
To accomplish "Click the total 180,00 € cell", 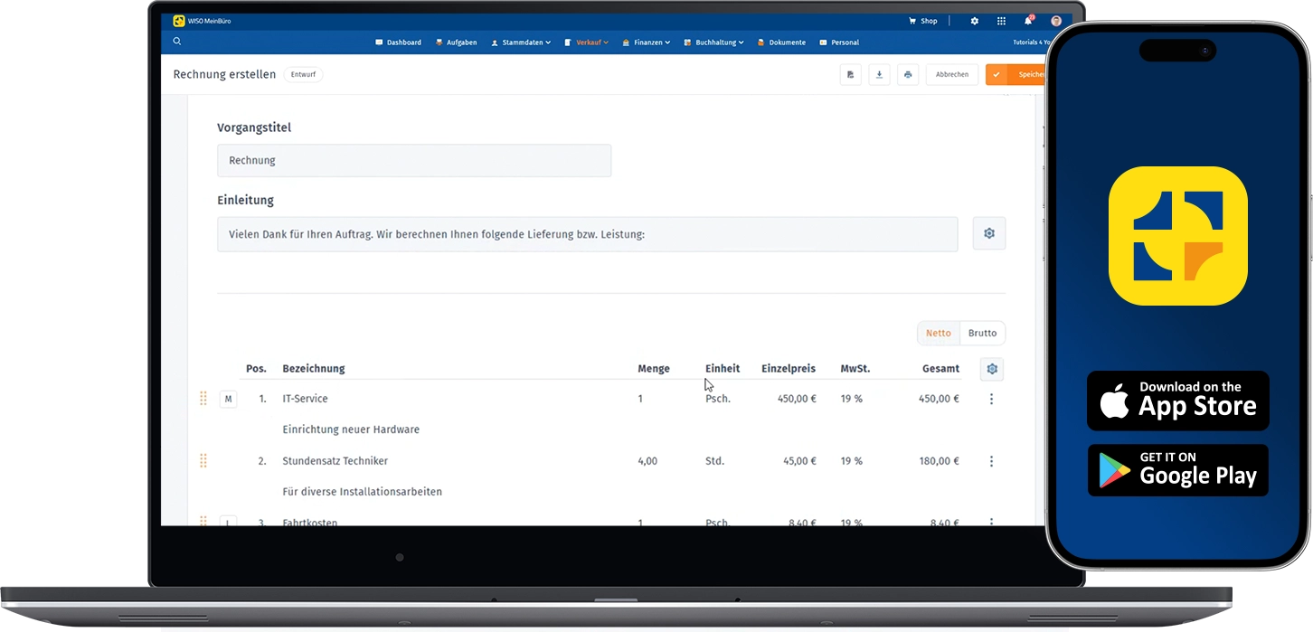I will pos(940,461).
